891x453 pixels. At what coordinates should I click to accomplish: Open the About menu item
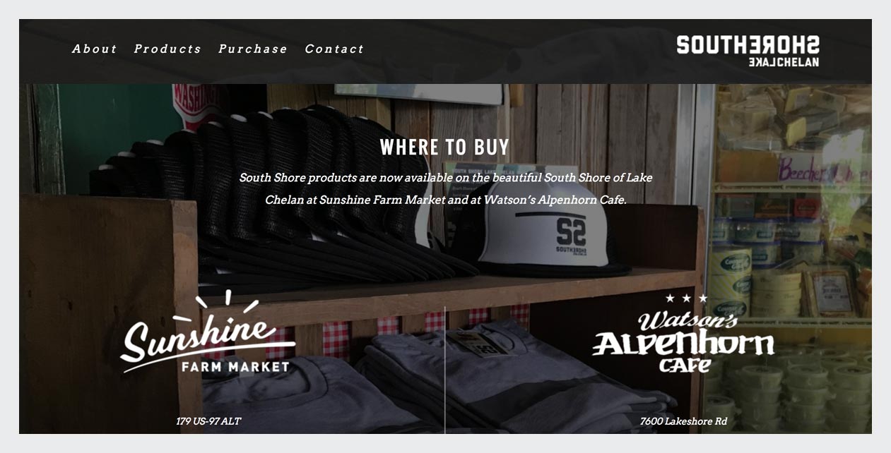click(x=95, y=49)
